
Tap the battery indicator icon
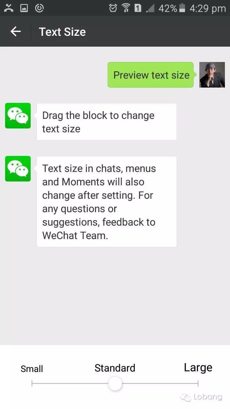182,8
